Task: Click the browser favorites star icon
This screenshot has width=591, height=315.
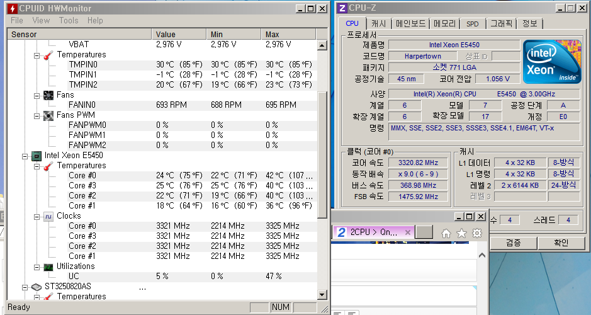Action: coord(461,234)
